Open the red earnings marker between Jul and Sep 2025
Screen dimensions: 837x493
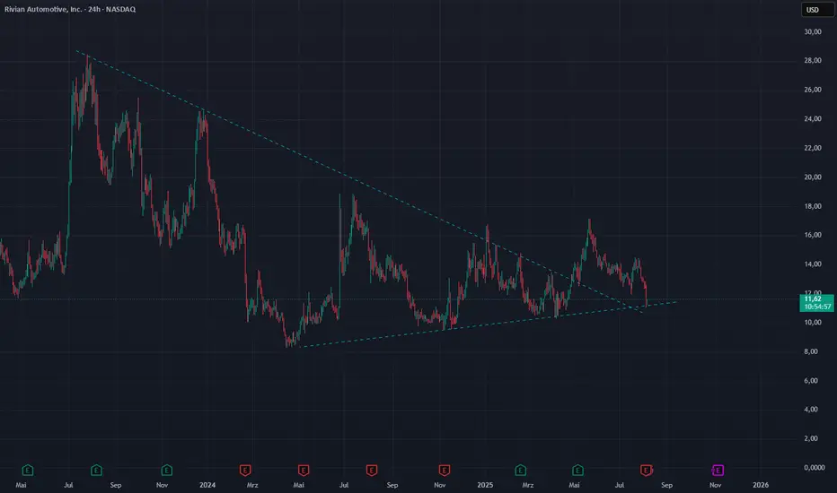point(646,470)
